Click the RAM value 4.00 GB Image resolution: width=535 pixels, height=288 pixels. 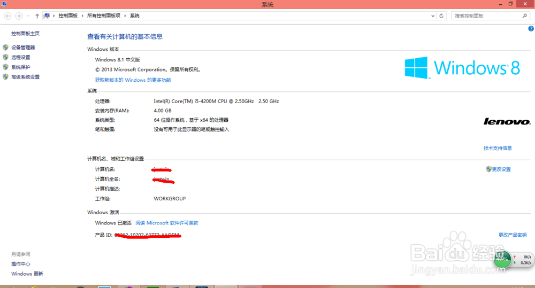tap(163, 111)
